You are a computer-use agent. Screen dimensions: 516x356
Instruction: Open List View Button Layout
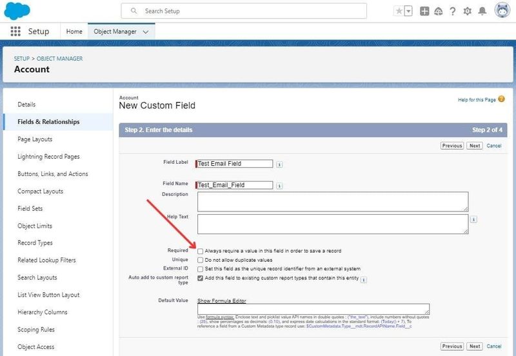tap(48, 295)
